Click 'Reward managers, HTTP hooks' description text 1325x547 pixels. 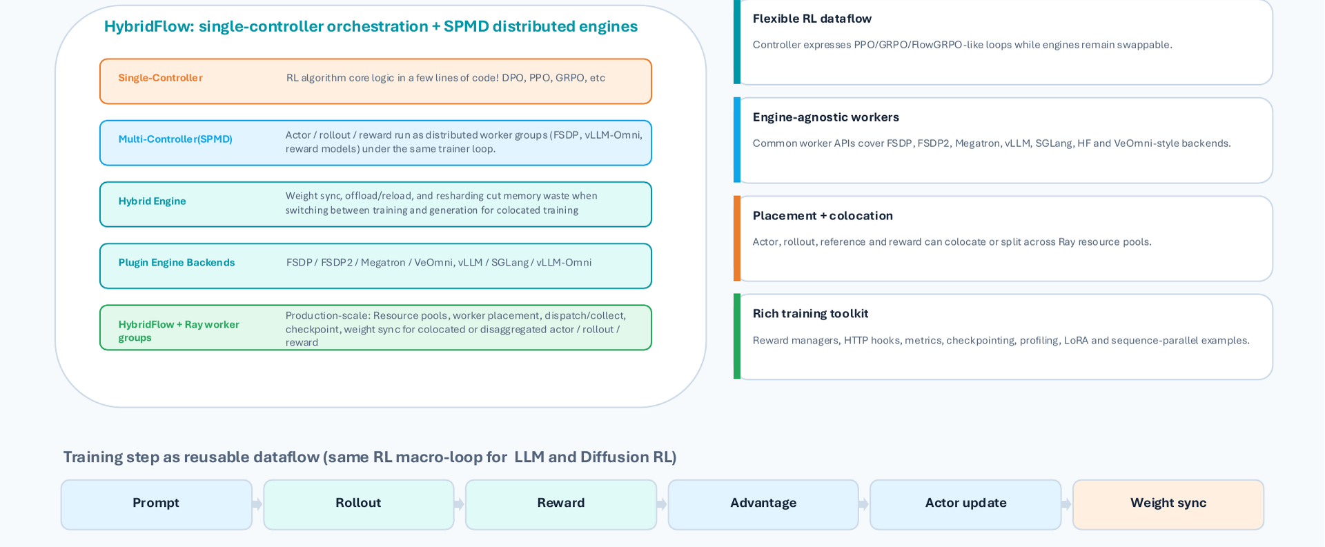point(1001,341)
